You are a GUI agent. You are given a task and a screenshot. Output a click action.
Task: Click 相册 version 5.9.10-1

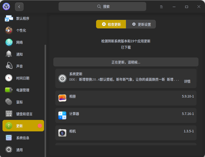188,97
